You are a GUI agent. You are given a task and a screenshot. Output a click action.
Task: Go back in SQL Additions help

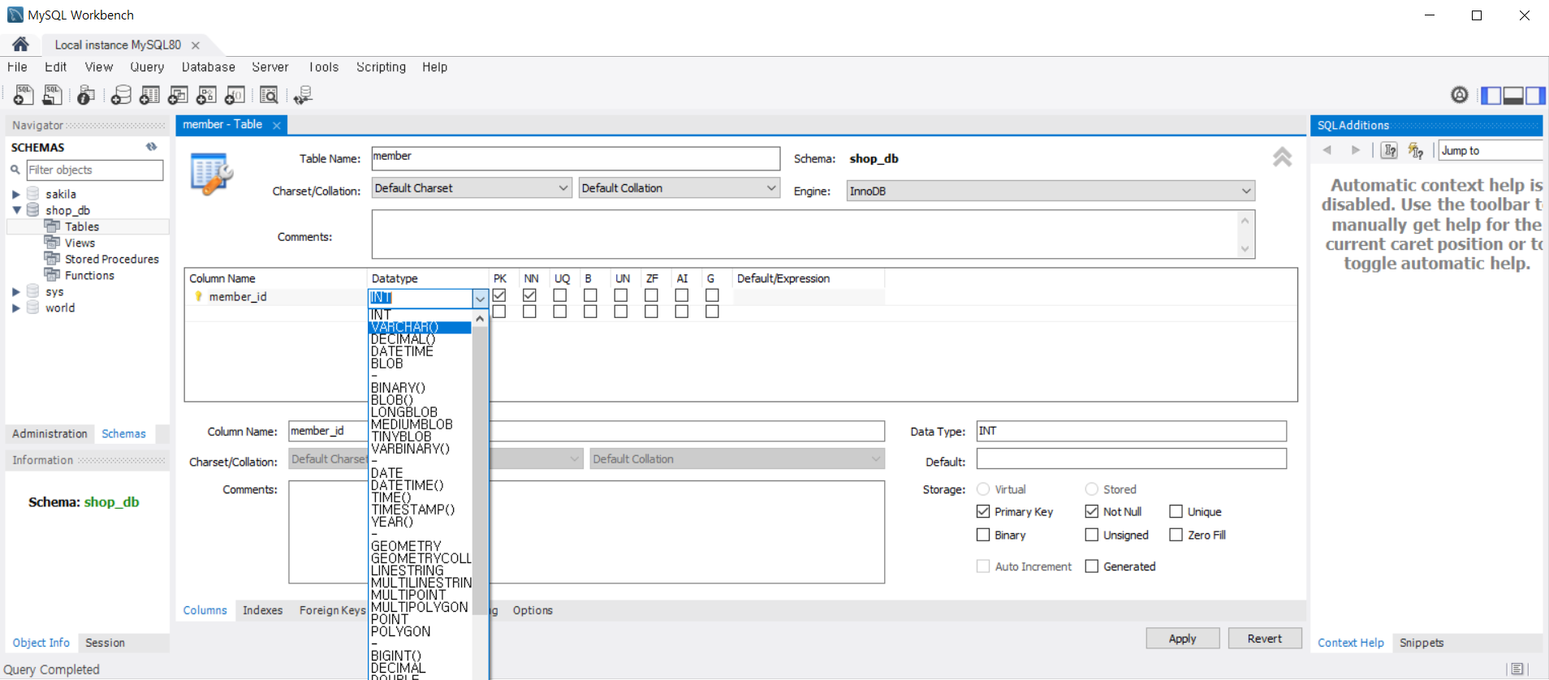pos(1327,150)
